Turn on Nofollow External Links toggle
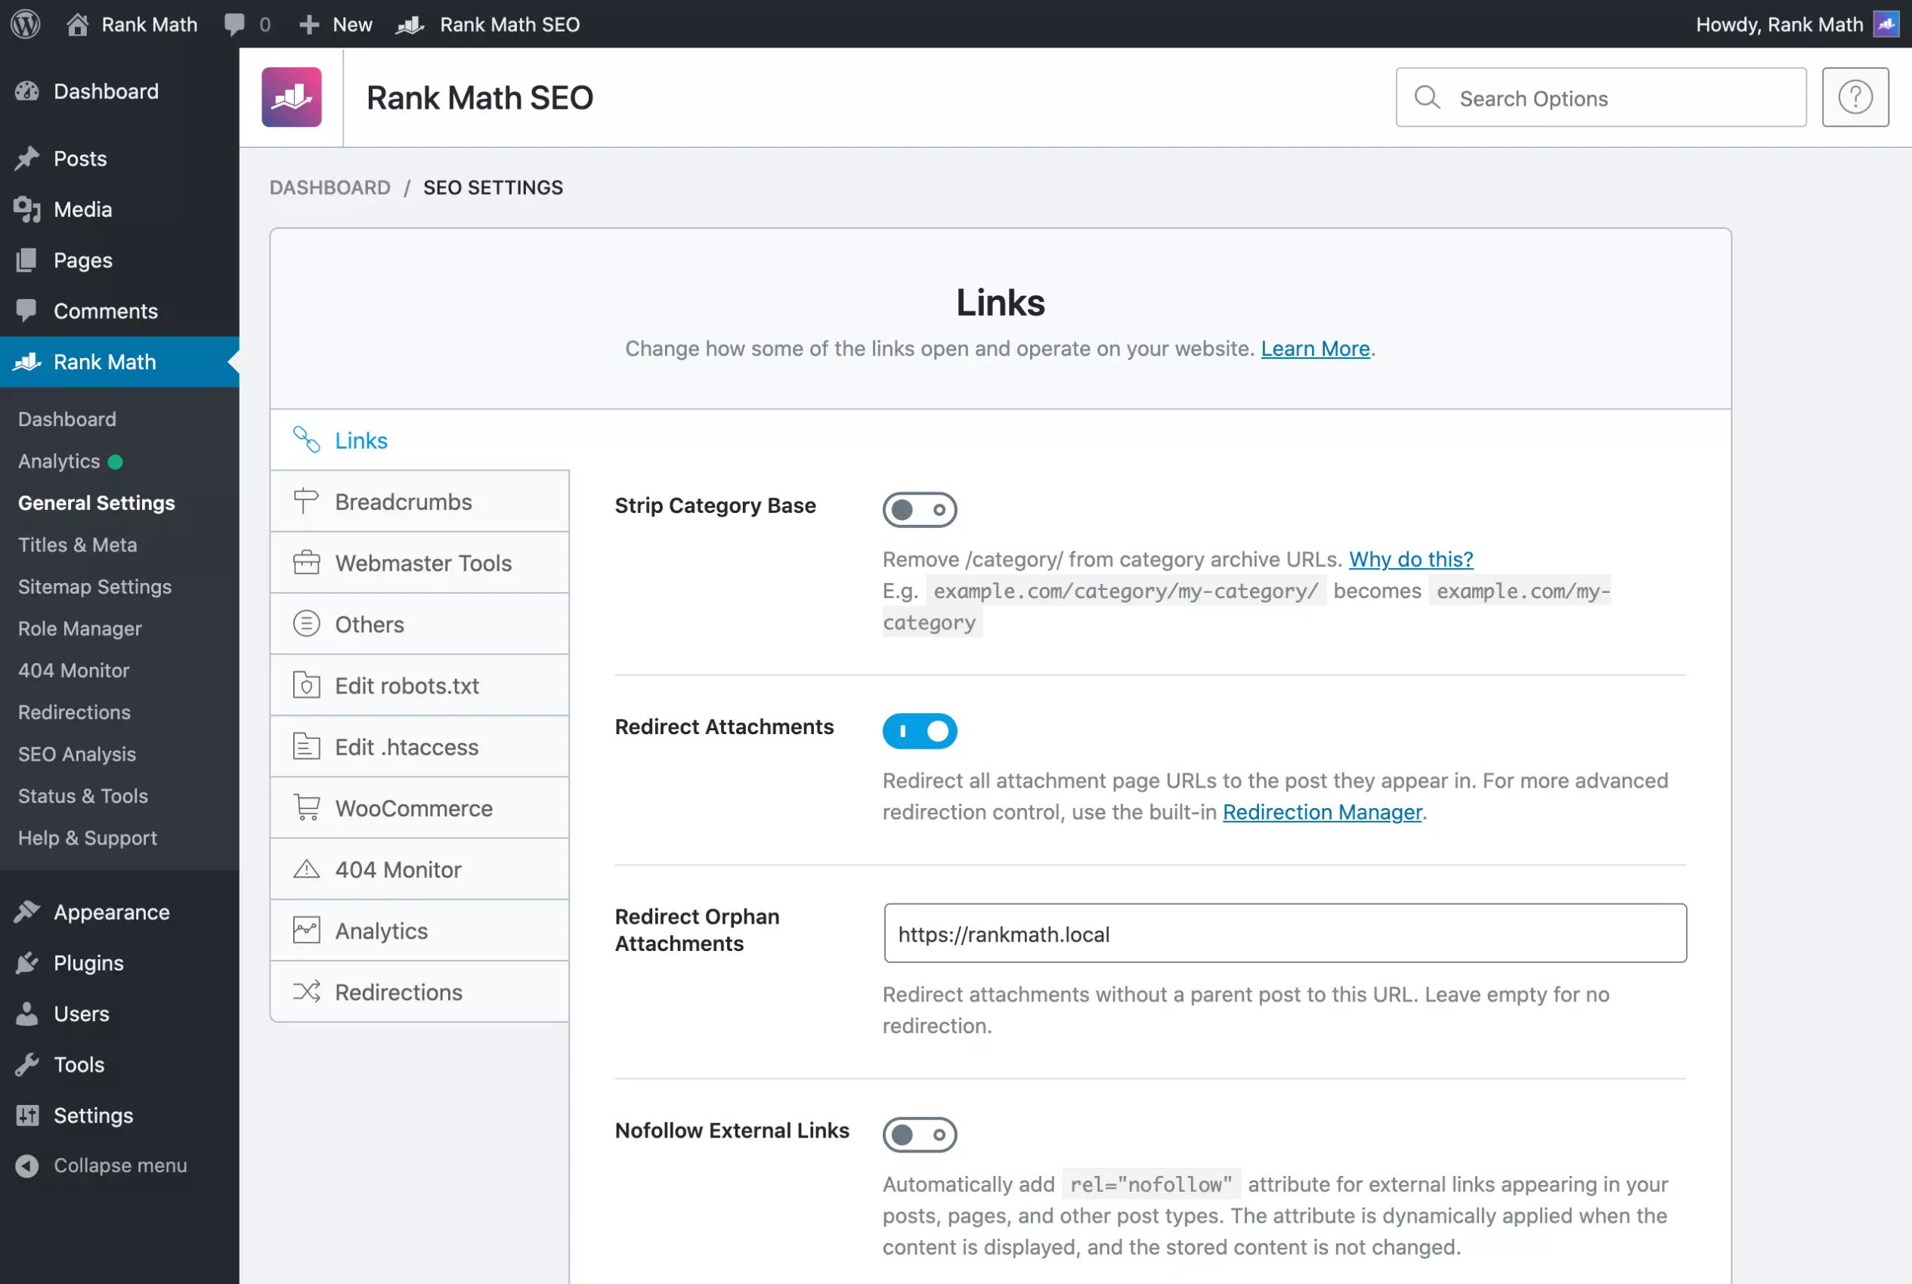1912x1284 pixels. (x=919, y=1134)
